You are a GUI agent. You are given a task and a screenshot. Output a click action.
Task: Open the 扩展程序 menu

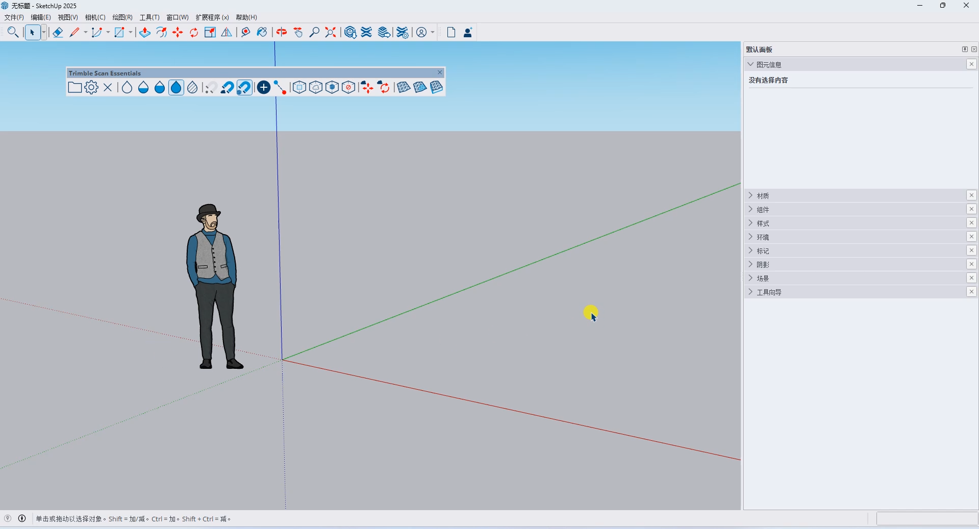pos(212,17)
